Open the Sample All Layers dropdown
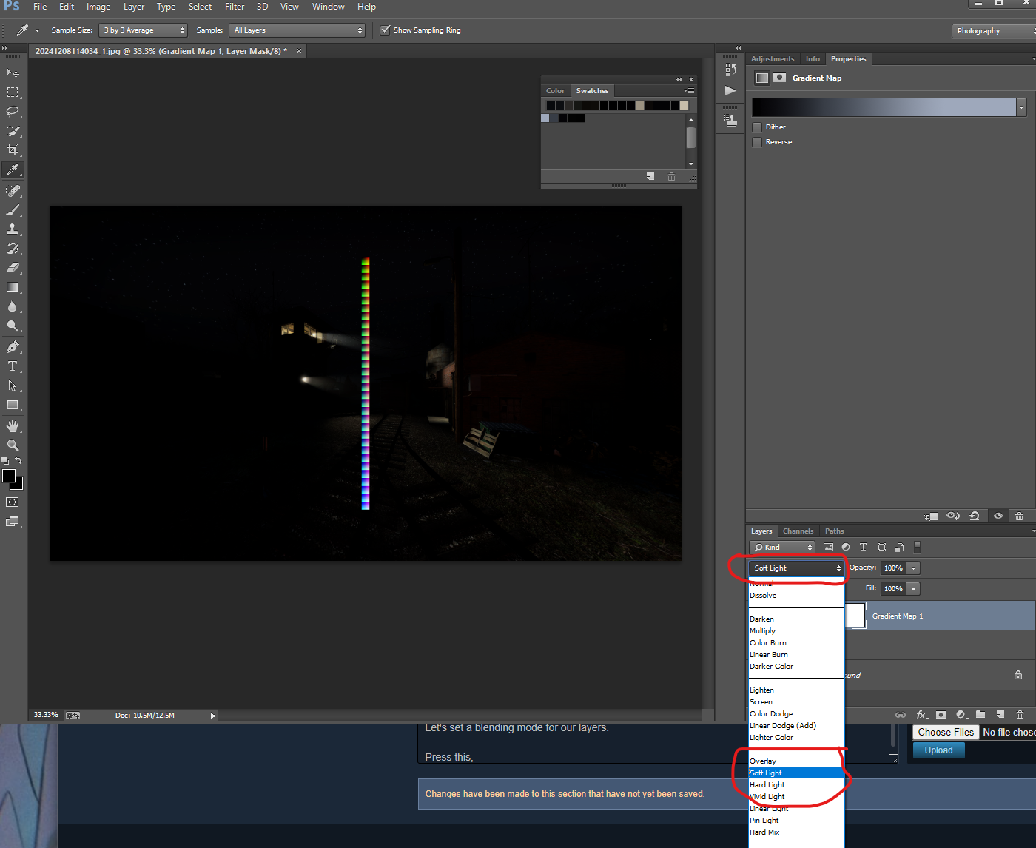 (x=297, y=30)
